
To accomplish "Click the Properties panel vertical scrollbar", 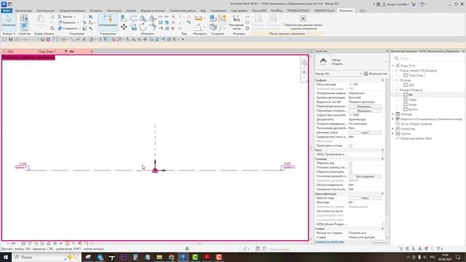I will coord(387,148).
